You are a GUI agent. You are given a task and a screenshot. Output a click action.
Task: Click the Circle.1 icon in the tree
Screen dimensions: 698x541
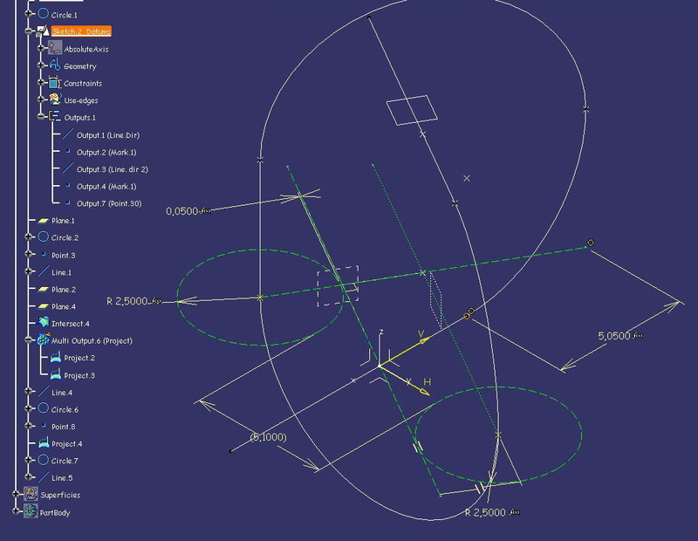tap(43, 15)
